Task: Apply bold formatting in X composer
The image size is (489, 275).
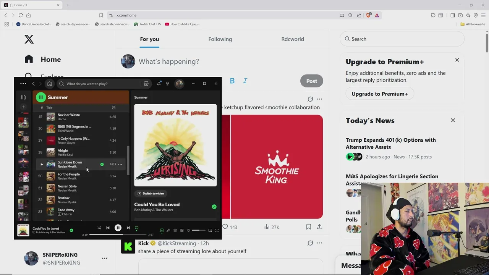Action: coord(232,81)
